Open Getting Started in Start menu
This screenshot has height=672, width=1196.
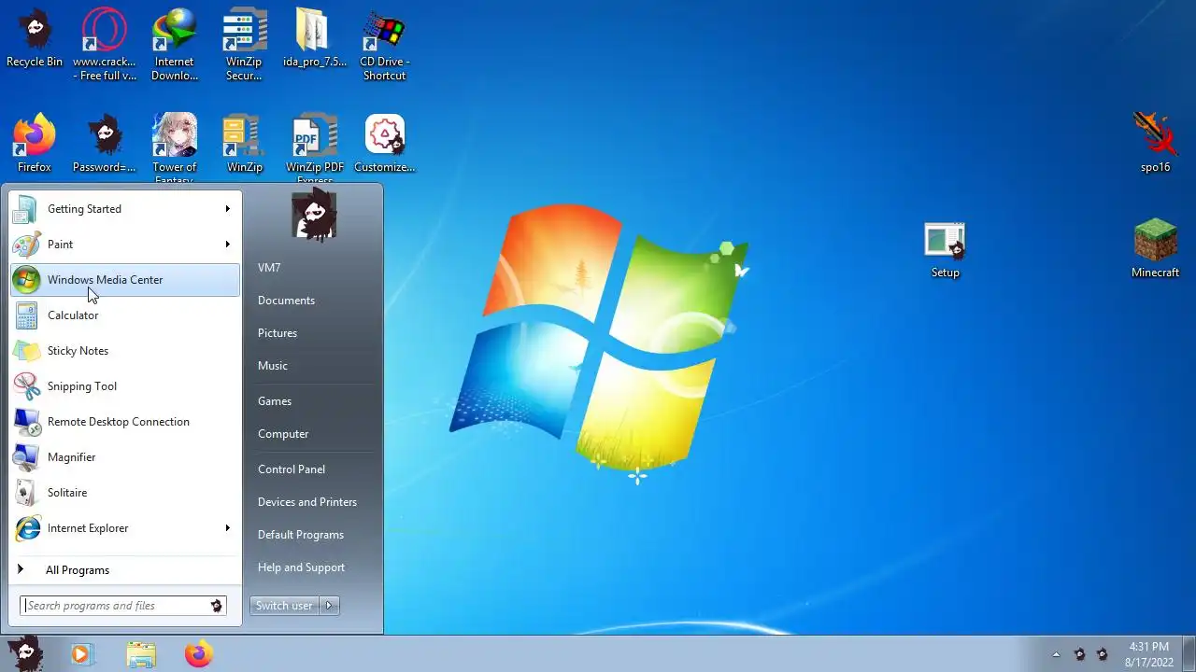(x=125, y=209)
